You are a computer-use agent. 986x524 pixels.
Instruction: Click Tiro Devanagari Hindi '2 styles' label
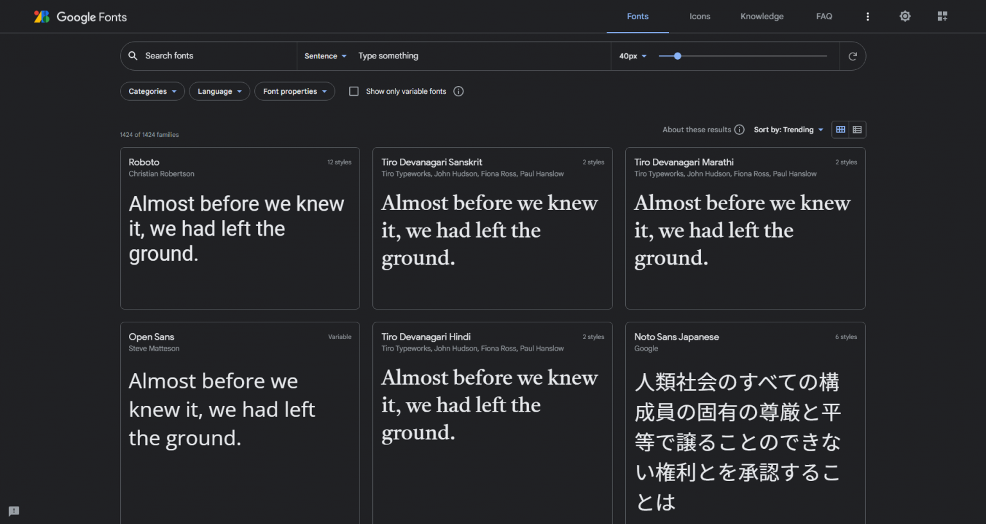(x=593, y=337)
